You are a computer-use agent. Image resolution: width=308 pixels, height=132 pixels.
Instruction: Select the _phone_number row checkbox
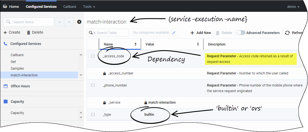pyautogui.click(x=93, y=85)
